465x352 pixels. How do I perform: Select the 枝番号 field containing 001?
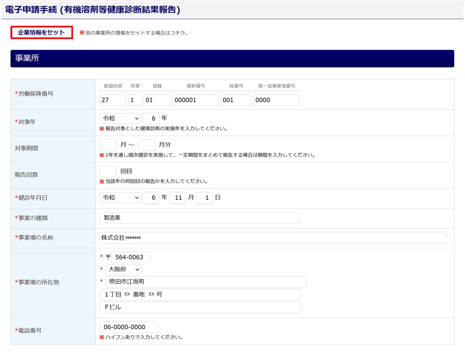coord(236,100)
